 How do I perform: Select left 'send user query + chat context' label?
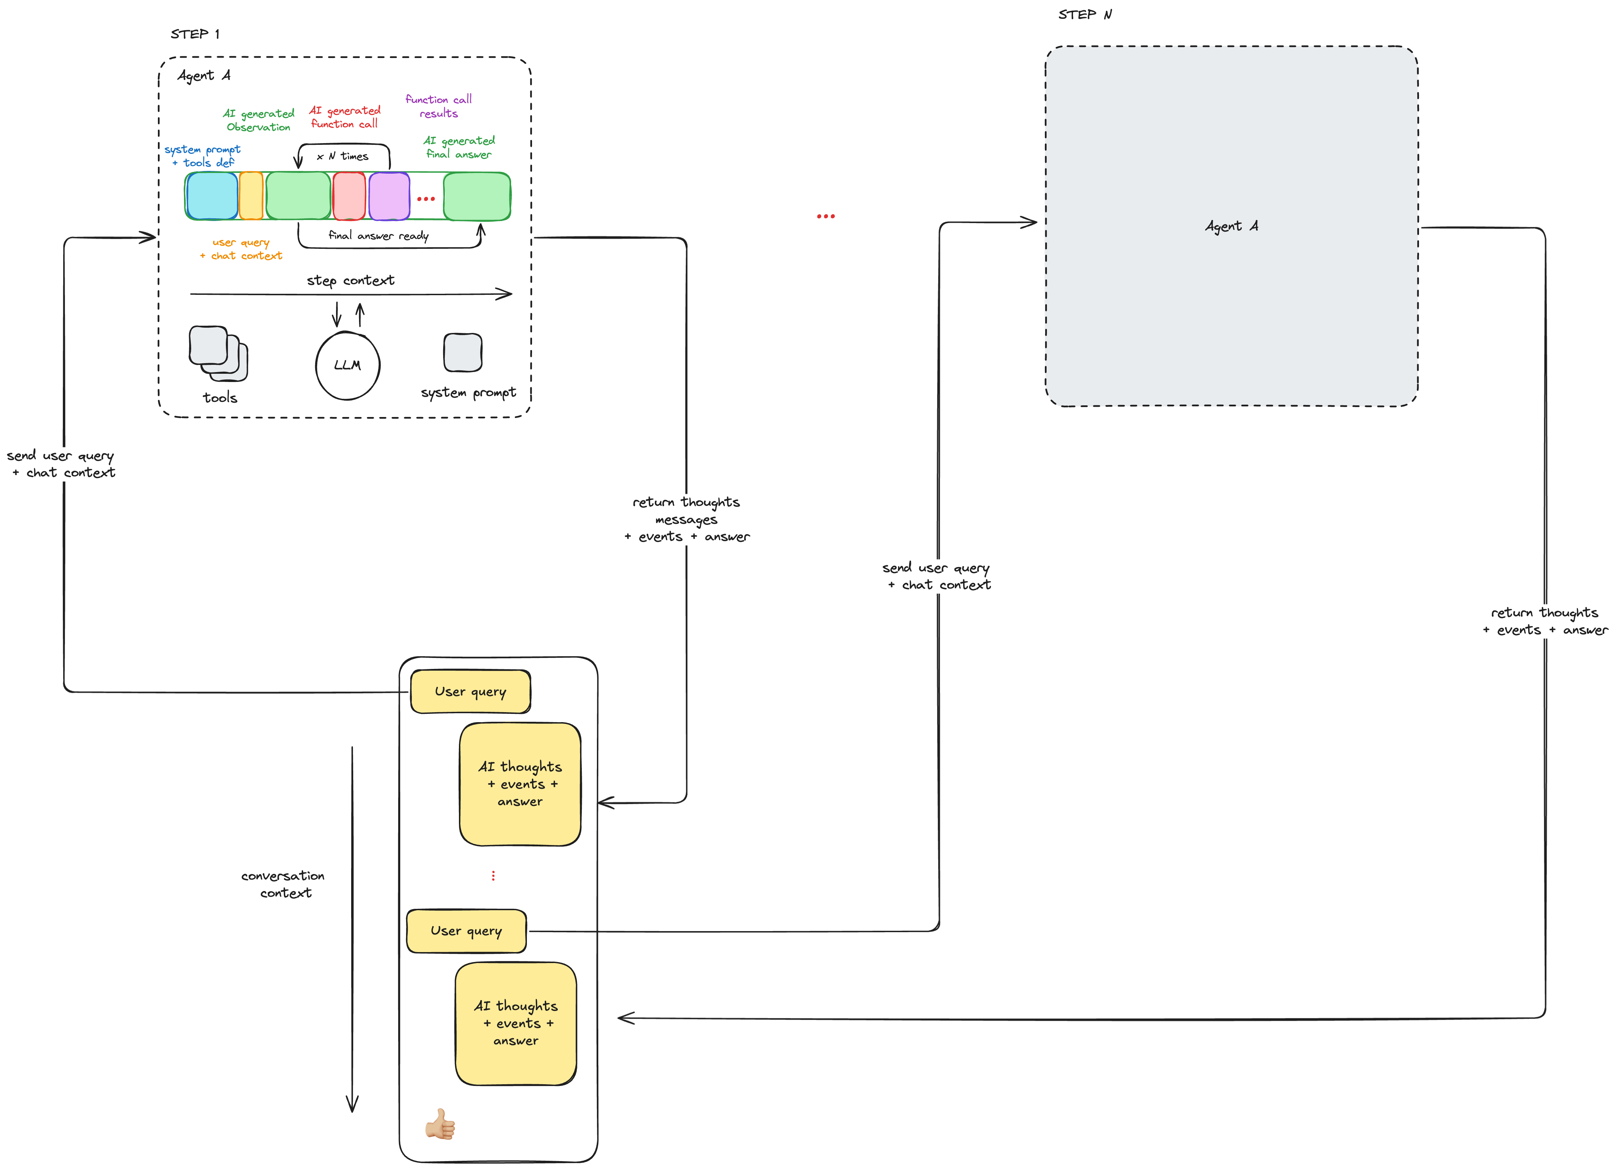coord(61,463)
